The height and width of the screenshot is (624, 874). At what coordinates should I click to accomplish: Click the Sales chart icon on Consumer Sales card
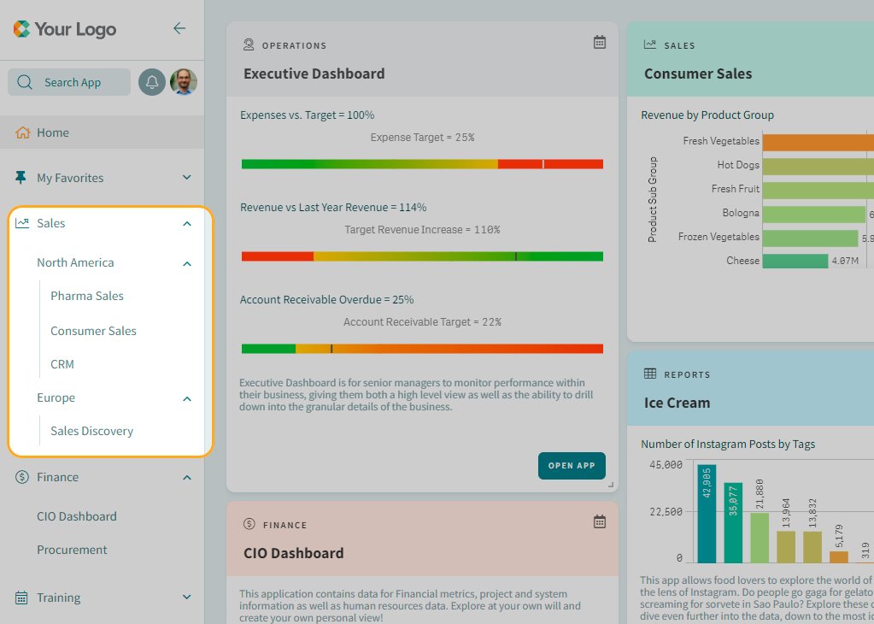point(650,44)
